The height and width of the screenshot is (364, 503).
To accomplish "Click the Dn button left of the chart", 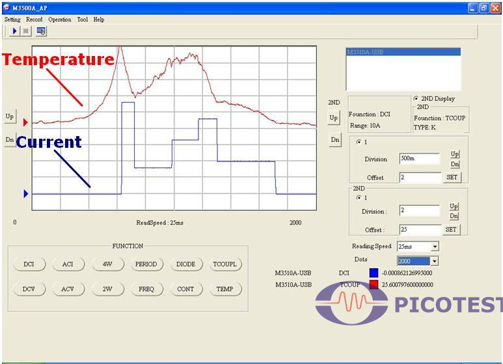I will click(10, 140).
